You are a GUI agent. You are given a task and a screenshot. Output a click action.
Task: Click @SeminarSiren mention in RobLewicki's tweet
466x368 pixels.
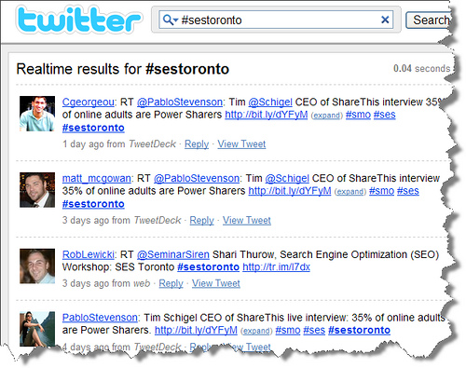(173, 254)
